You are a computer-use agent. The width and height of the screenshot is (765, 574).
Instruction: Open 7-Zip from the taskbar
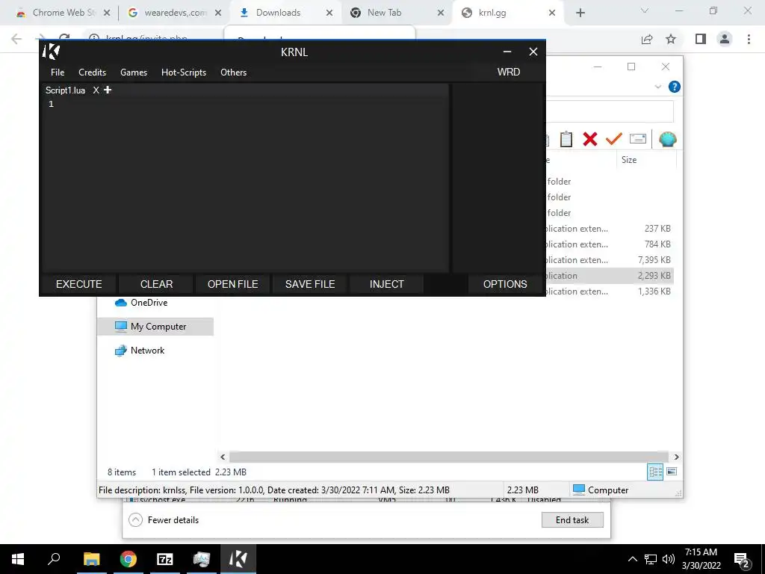click(165, 559)
